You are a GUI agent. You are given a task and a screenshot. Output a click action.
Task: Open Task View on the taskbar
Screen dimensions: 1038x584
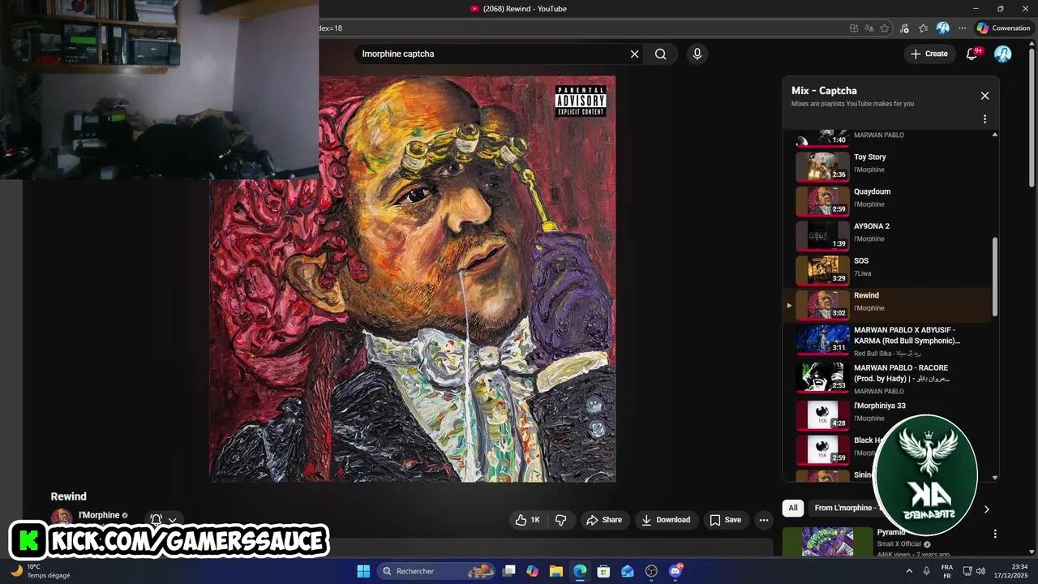point(509,571)
